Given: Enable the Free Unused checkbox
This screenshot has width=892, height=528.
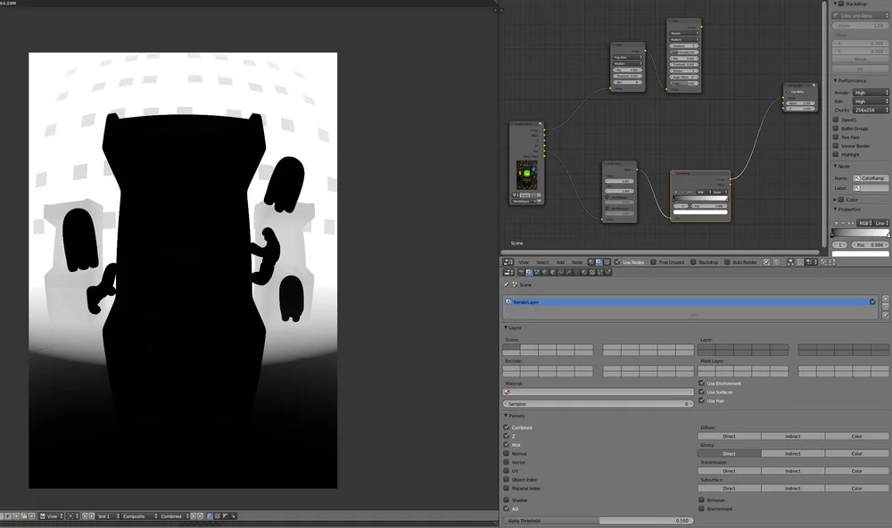Looking at the screenshot, I should click(x=653, y=262).
